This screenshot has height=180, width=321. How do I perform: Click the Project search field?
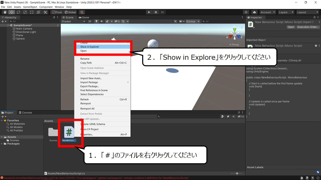(x=188, y=116)
